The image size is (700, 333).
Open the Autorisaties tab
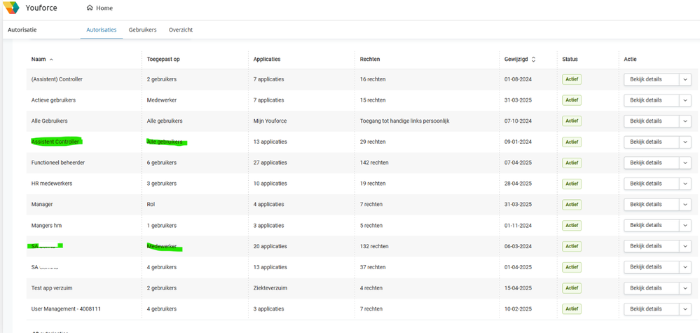102,30
